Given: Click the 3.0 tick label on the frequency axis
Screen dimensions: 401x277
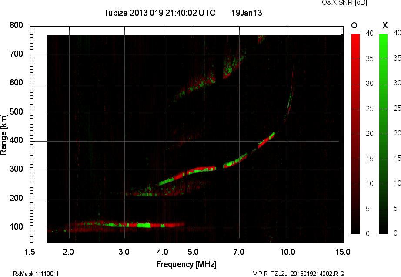Looking at the screenshot, I should coord(124,252).
